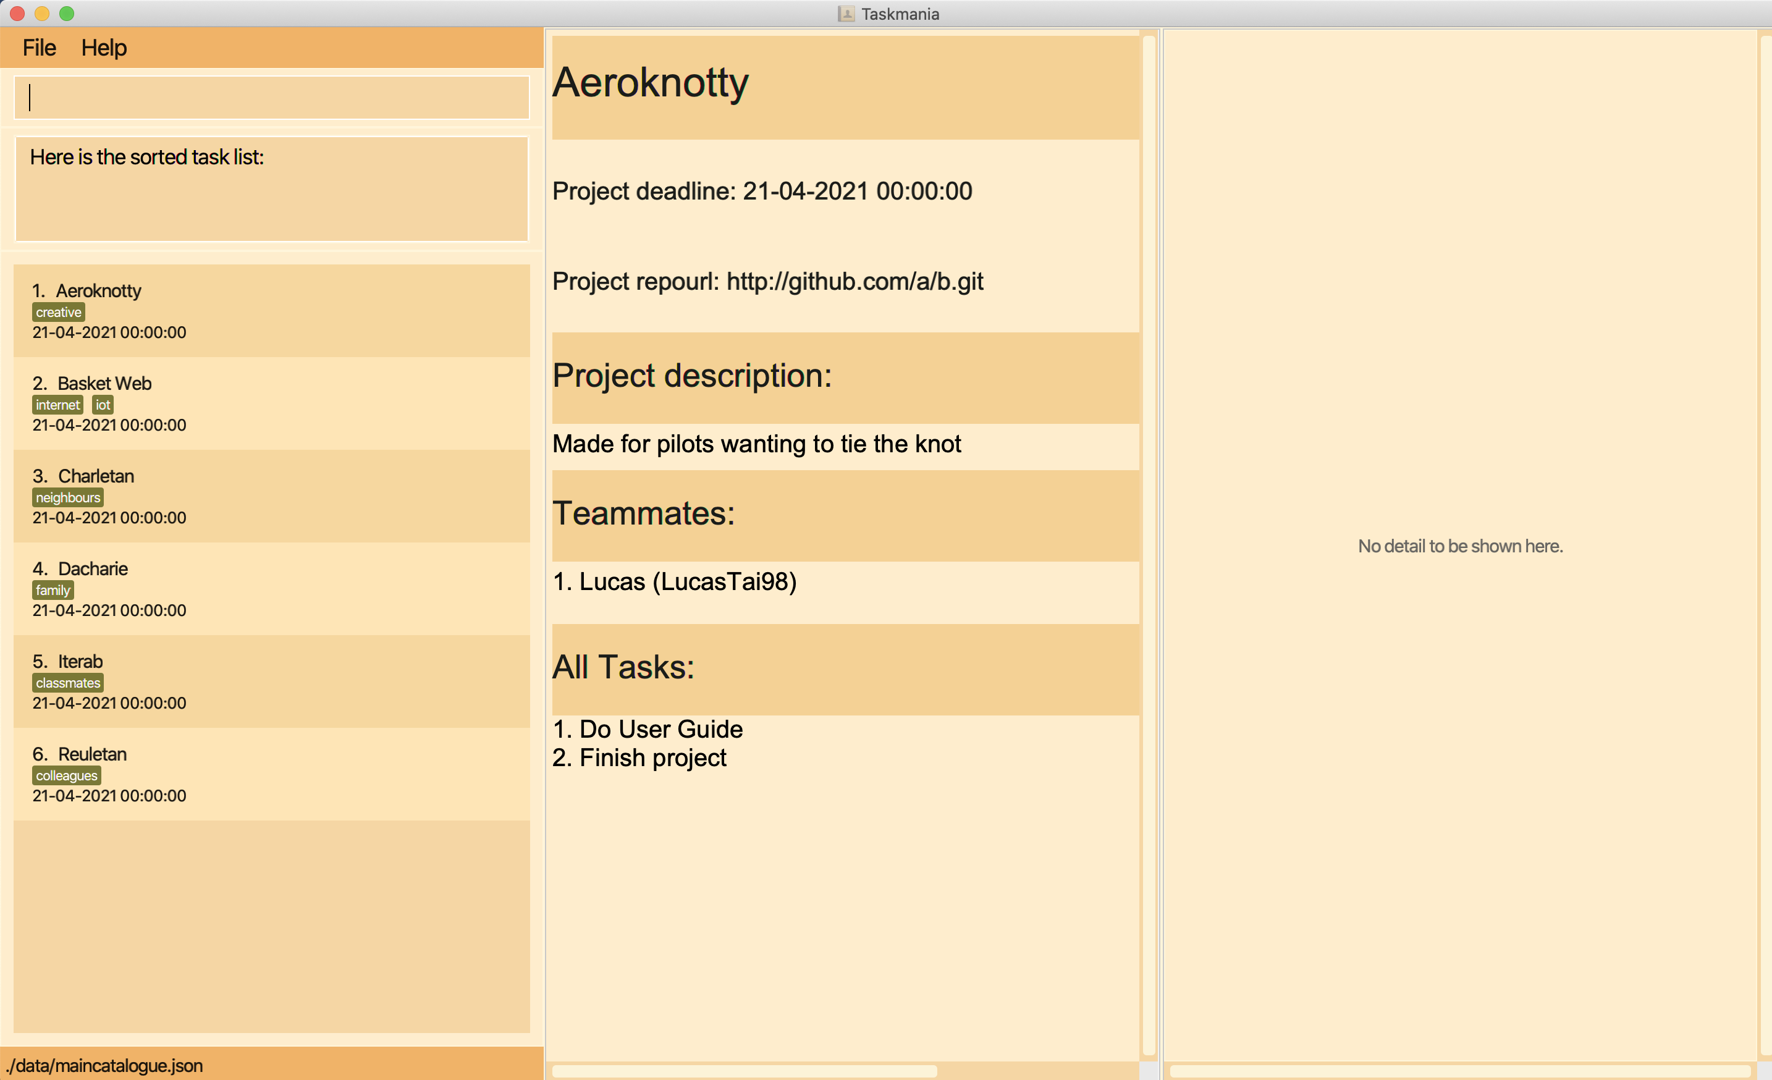Select the Dacharie project

tap(272, 589)
